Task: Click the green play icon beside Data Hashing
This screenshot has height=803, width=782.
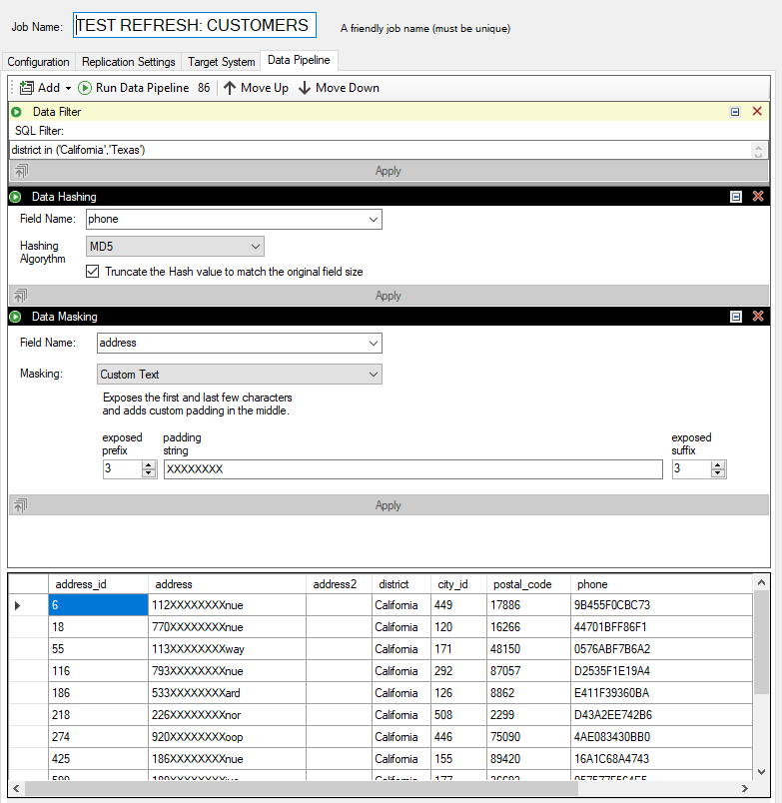Action: (x=16, y=197)
